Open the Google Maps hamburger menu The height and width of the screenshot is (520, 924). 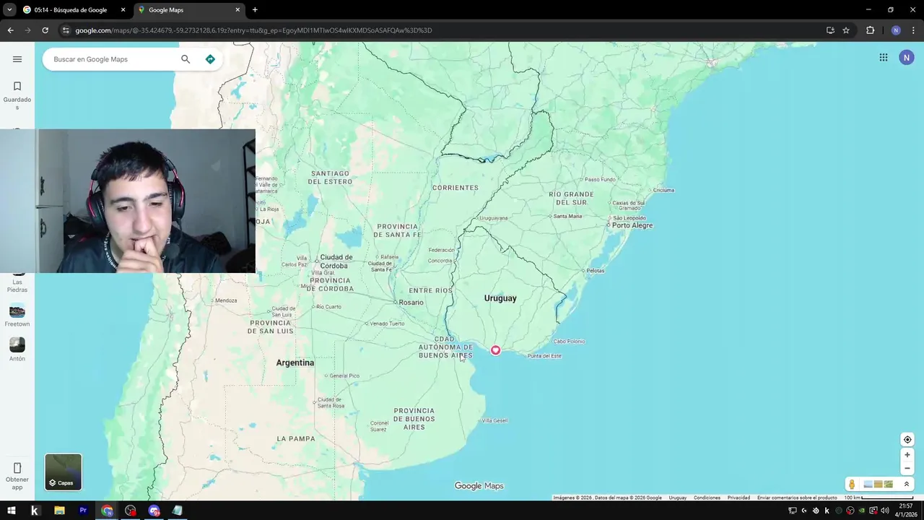click(17, 59)
